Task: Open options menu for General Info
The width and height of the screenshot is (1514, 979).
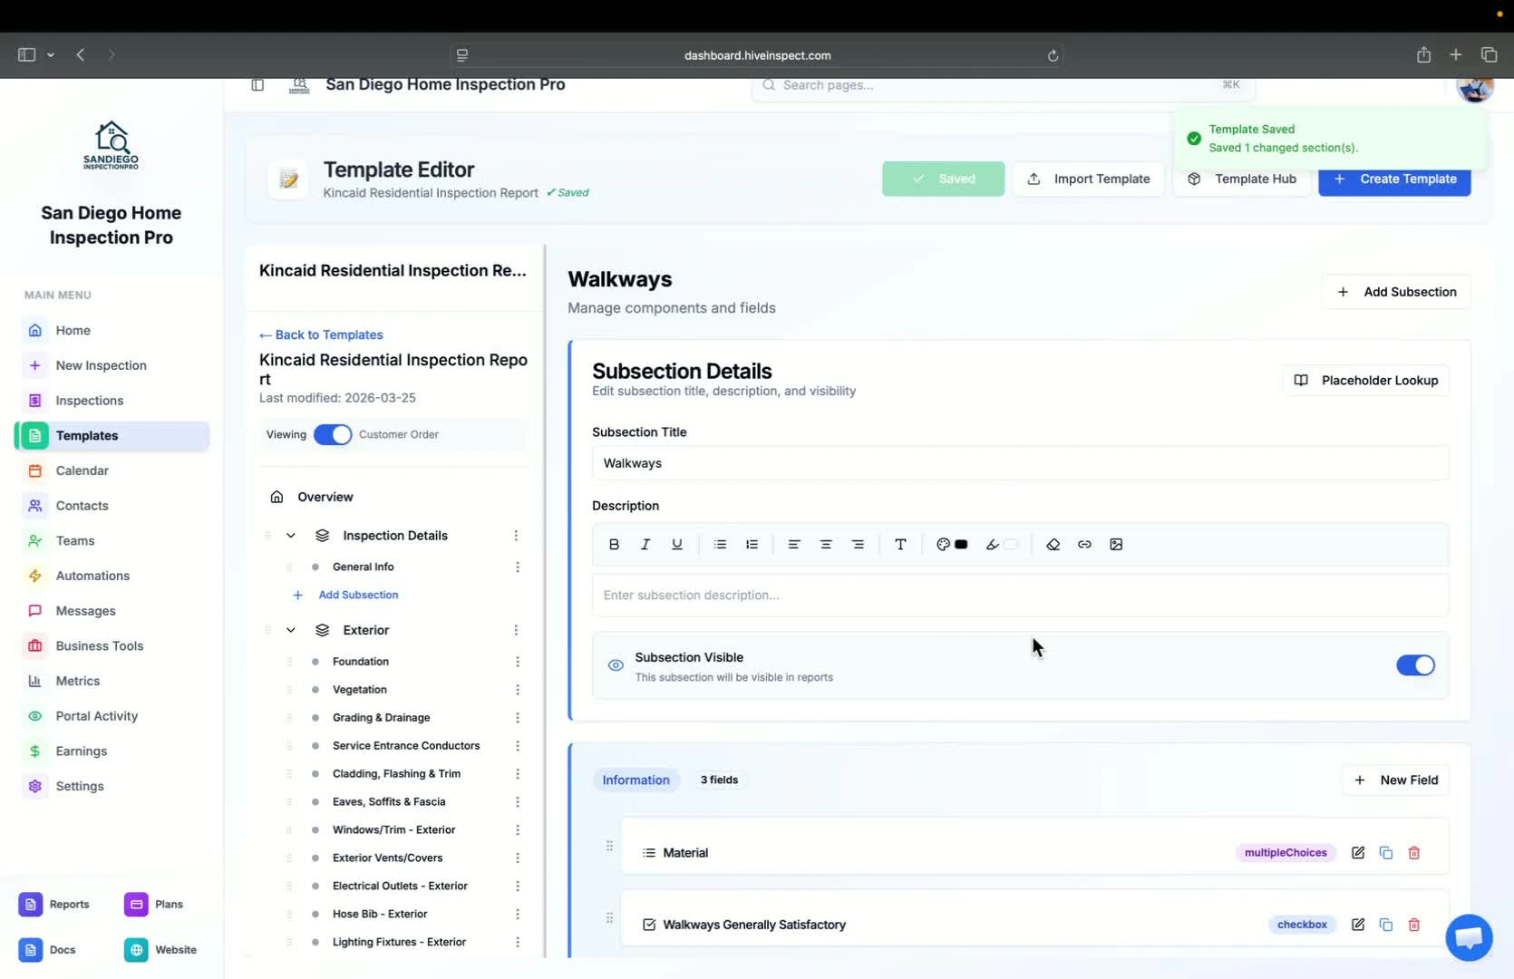Action: (x=518, y=567)
